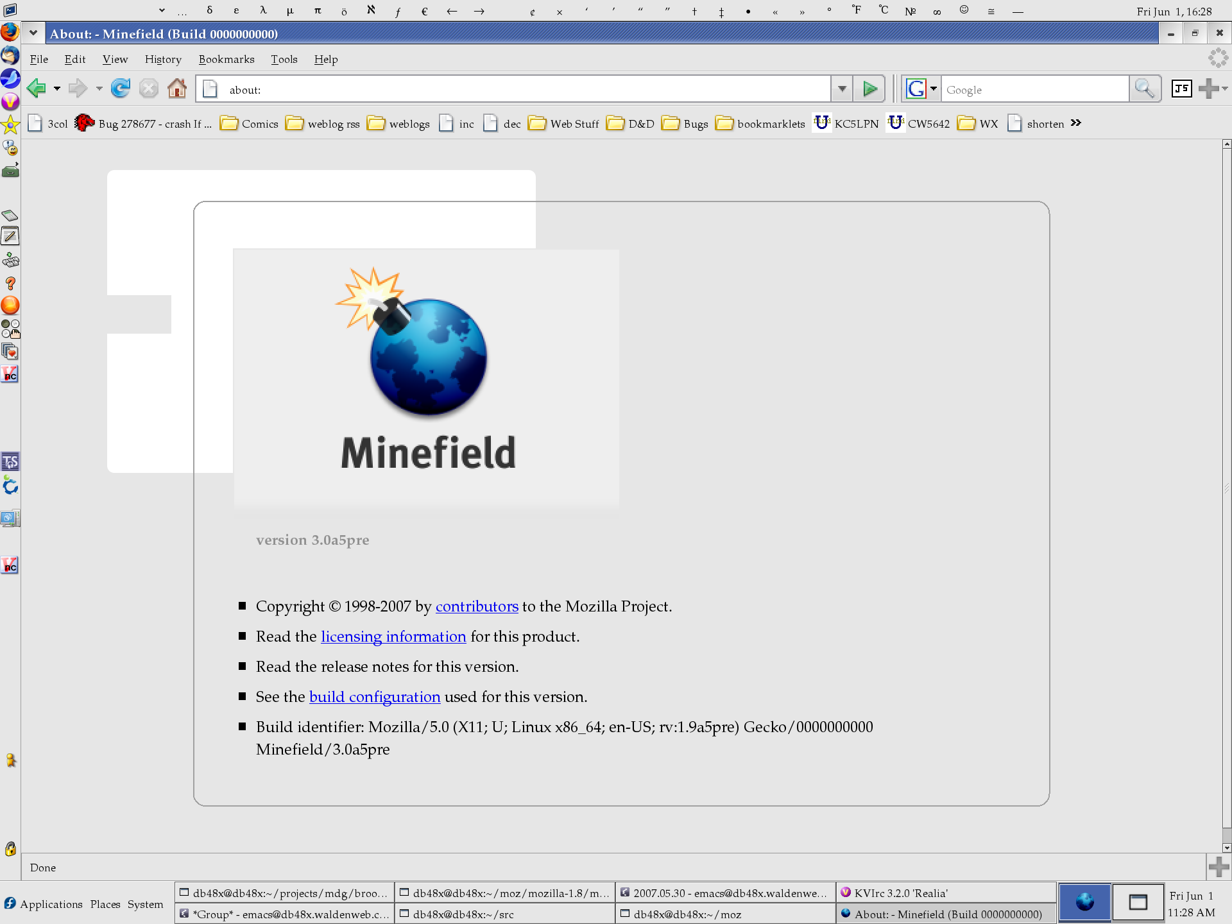
Task: Open the Bookmarks menu
Action: [227, 59]
